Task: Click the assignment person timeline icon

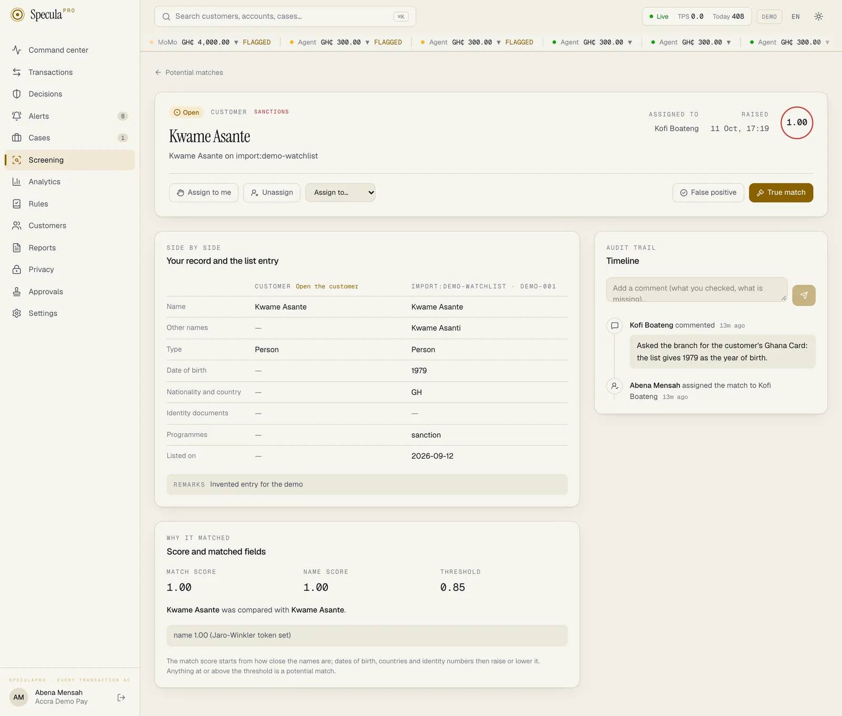Action: click(x=614, y=386)
